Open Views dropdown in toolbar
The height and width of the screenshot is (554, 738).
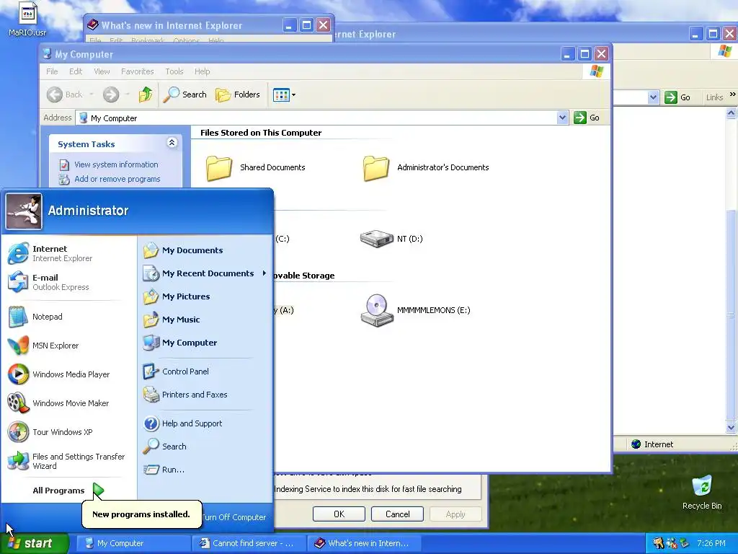[x=284, y=94]
